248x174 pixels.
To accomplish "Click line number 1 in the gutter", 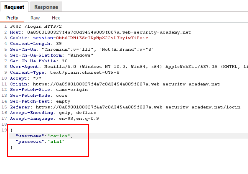I will (6, 26).
